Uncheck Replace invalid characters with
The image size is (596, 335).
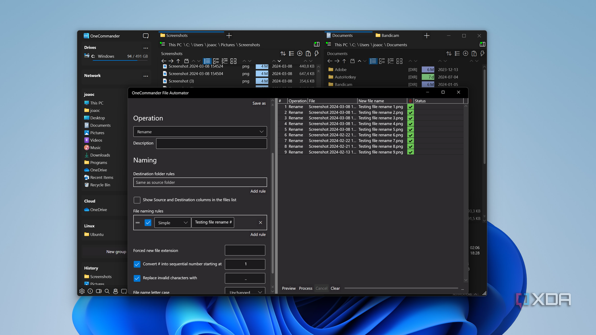pyautogui.click(x=137, y=278)
